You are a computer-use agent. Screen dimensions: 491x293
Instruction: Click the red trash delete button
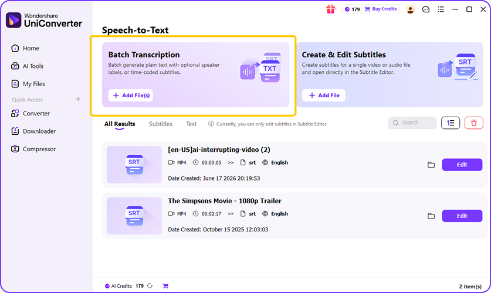coord(474,123)
